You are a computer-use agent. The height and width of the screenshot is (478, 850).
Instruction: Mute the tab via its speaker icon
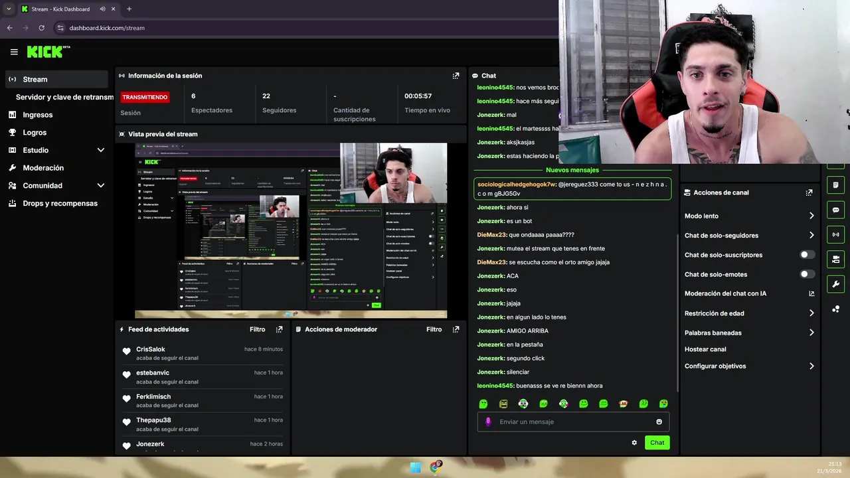click(102, 9)
